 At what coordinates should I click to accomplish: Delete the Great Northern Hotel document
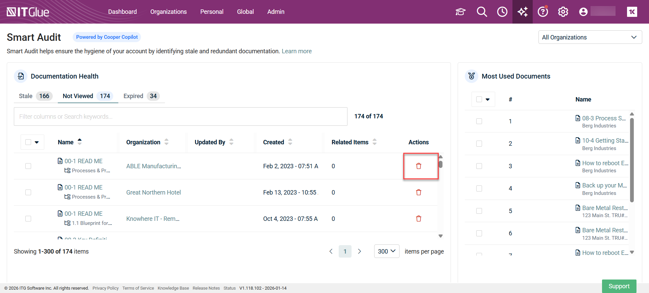click(x=418, y=192)
